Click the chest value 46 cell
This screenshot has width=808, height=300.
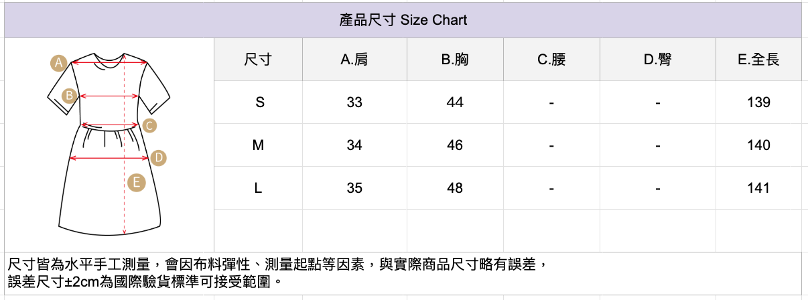coord(454,145)
